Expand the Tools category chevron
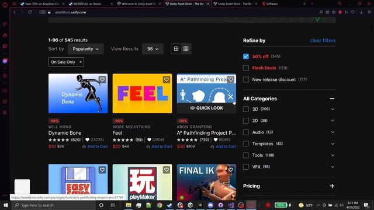The width and height of the screenshot is (374, 210). [333, 155]
